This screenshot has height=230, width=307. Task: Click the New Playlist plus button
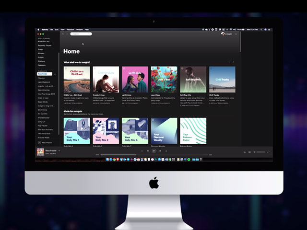pos(39,143)
